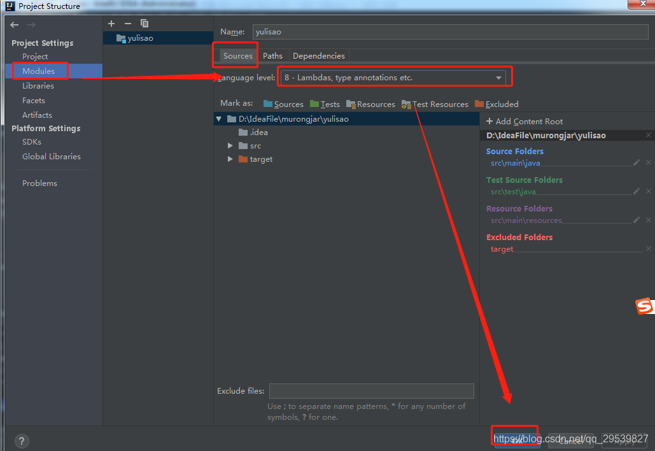Expand the target folder tree node
655x451 pixels.
(x=230, y=159)
